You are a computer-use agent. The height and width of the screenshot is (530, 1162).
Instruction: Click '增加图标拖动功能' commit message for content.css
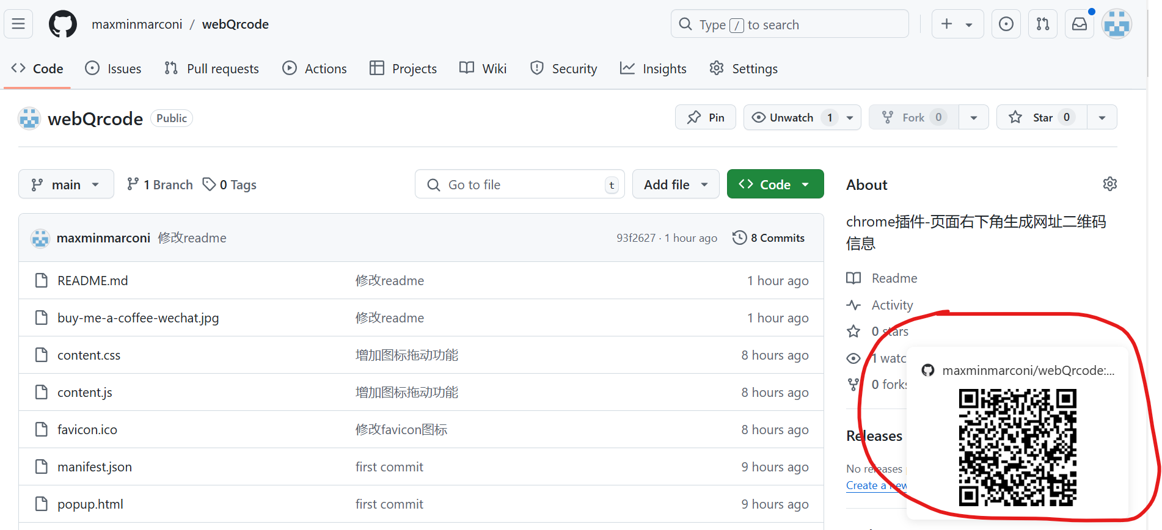pos(407,355)
